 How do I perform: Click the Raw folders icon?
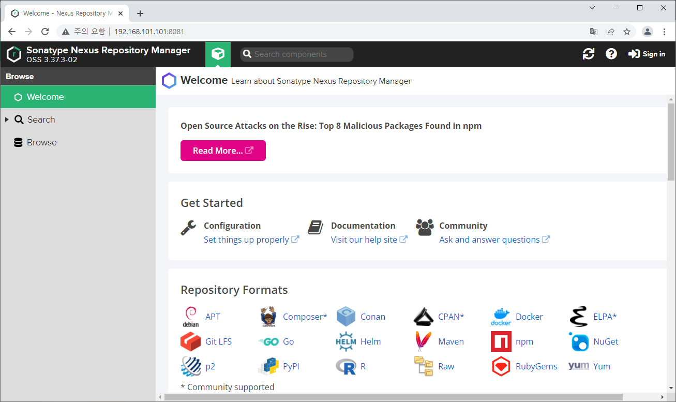pyautogui.click(x=424, y=366)
